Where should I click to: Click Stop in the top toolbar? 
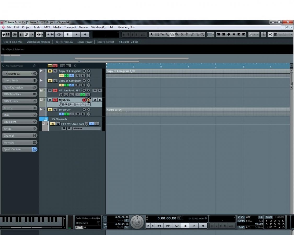67,34
